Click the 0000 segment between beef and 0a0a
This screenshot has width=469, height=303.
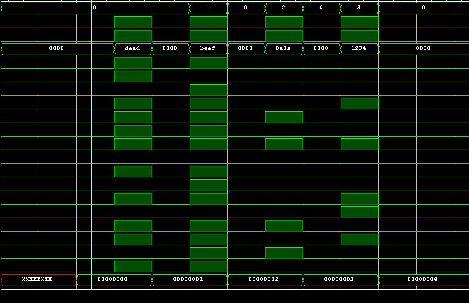(246, 49)
